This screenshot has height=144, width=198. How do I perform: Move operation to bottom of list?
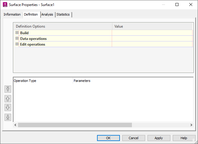[8, 117]
